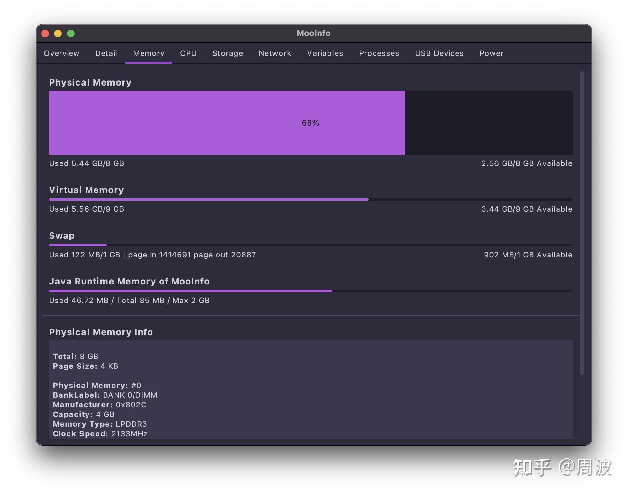
Task: Select the Memory tab
Action: coord(149,53)
